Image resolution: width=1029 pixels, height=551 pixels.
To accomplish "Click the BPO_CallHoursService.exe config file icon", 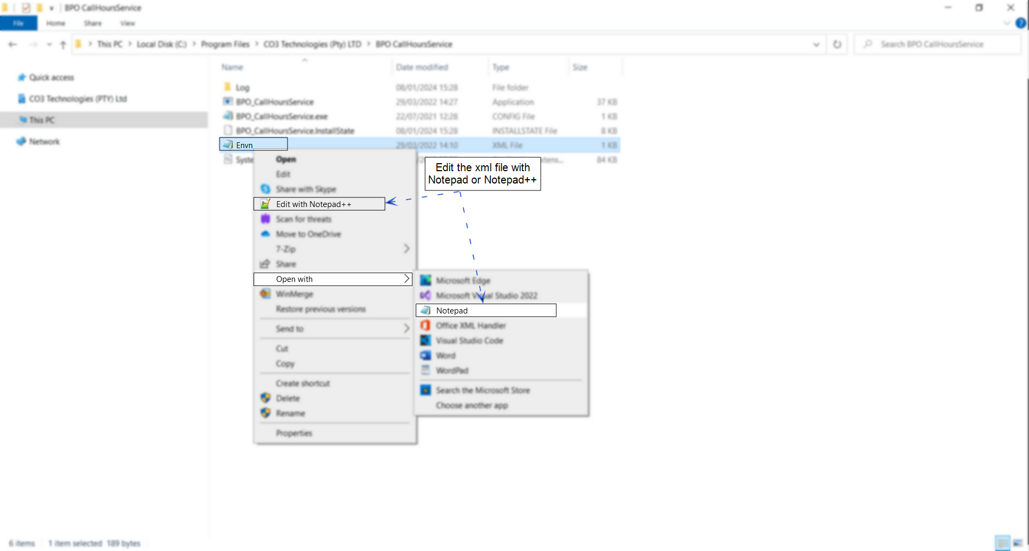I will pyautogui.click(x=228, y=116).
